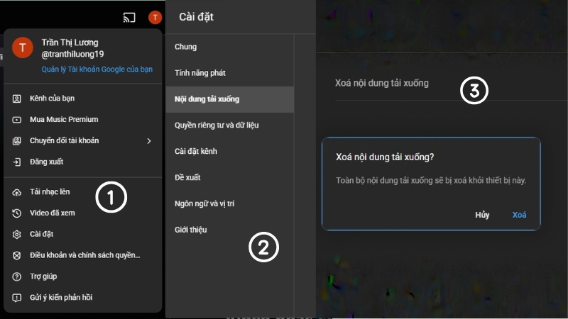Click the Chuyển đổi tài khoản icon
The image size is (568, 319).
(x=16, y=140)
